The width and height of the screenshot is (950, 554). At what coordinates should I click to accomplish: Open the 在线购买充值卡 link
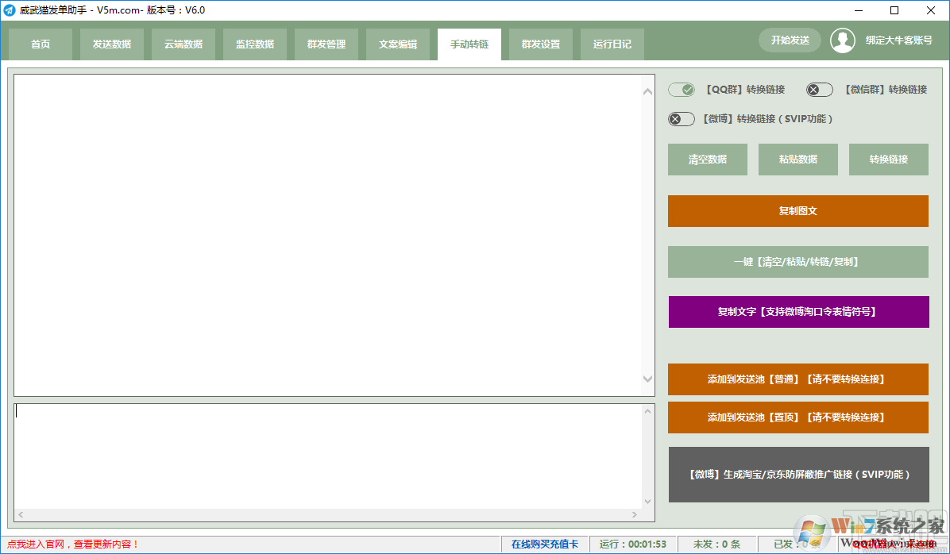click(x=544, y=544)
